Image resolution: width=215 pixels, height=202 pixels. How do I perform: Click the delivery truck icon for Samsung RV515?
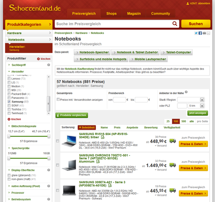(x=173, y=141)
